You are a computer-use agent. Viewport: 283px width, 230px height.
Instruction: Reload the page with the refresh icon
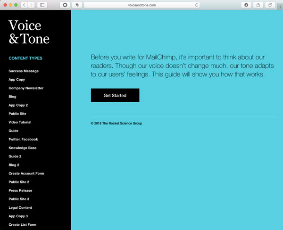pos(197,5)
